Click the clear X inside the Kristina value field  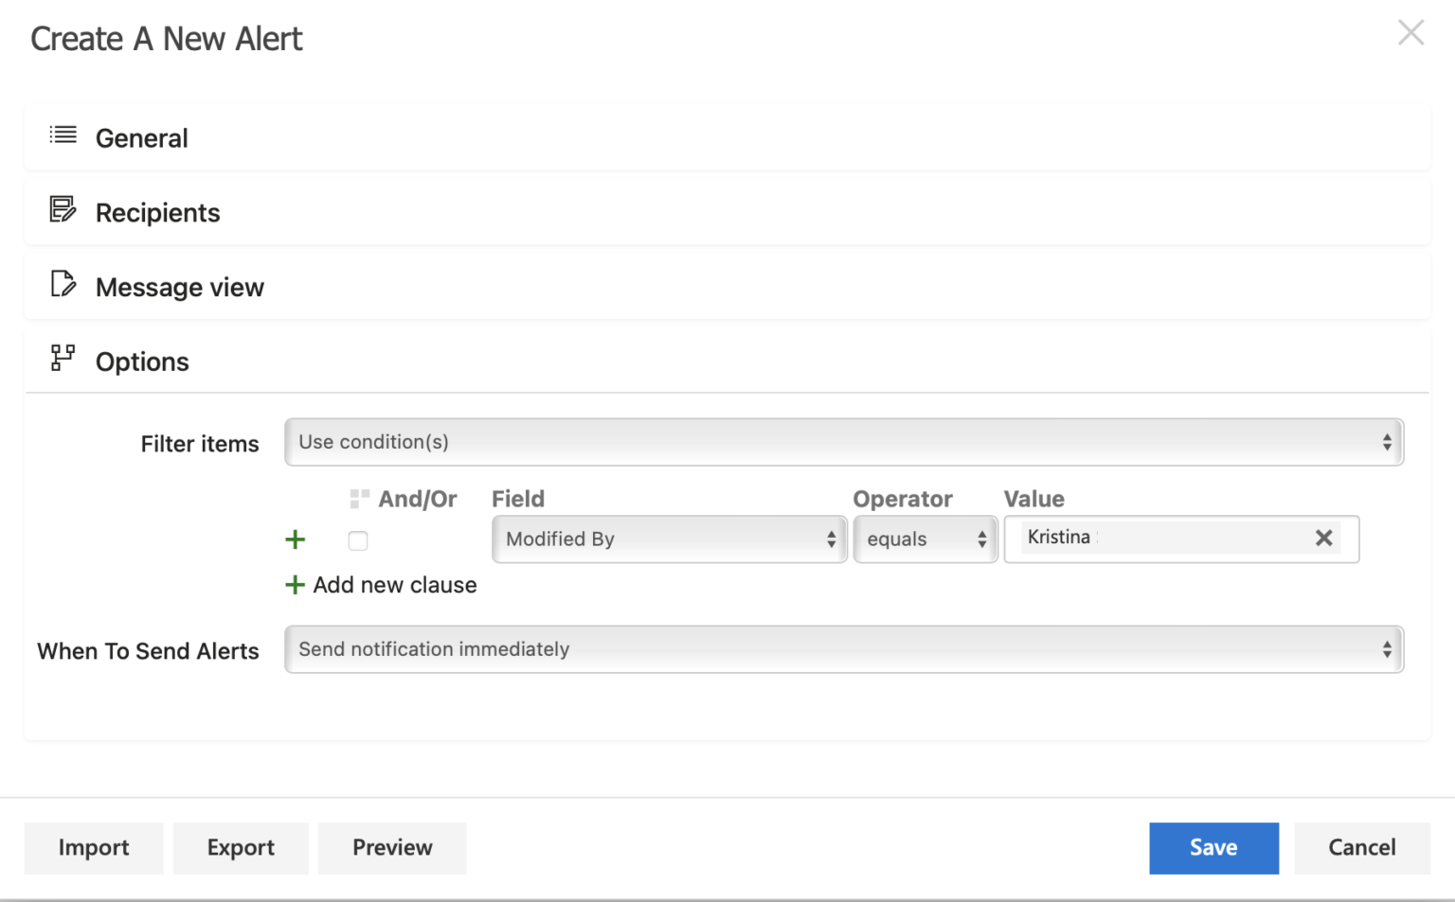(1323, 538)
